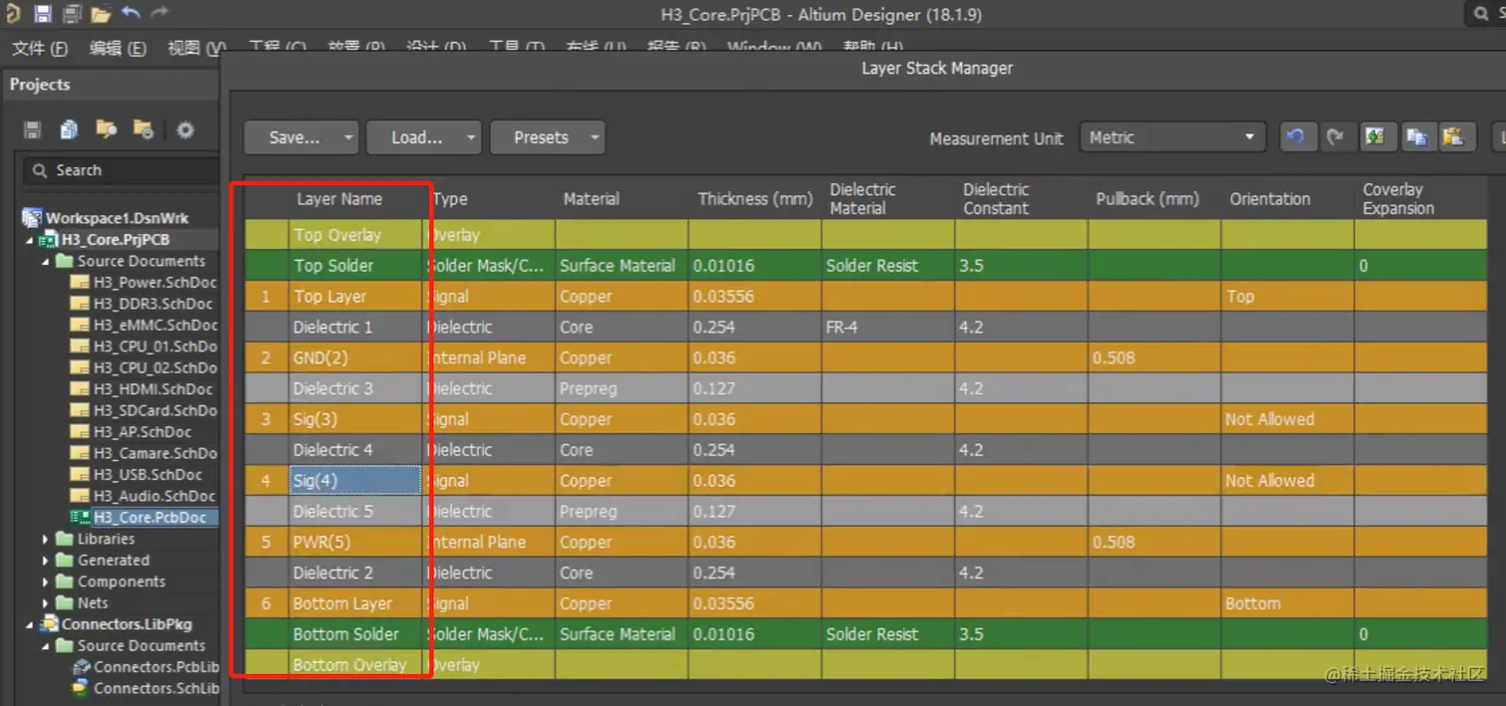Click the Connectors.PcbLib file icon
This screenshot has width=1506, height=706.
(82, 667)
